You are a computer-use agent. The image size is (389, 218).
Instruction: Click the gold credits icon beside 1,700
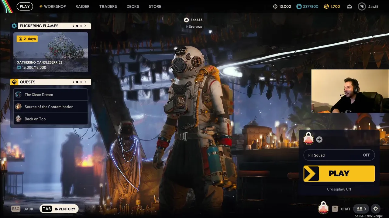pyautogui.click(x=326, y=6)
